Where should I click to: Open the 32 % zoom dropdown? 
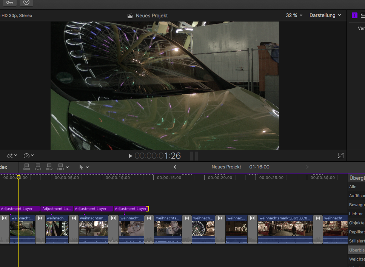point(294,15)
